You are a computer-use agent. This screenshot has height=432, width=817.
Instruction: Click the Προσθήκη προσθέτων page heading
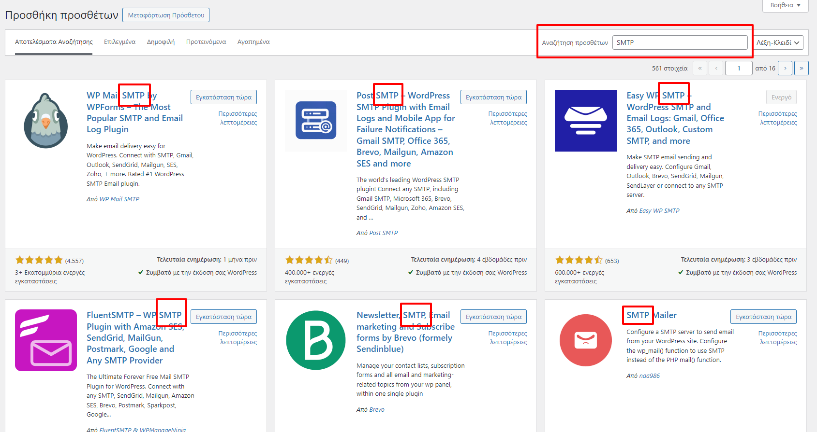pos(61,15)
